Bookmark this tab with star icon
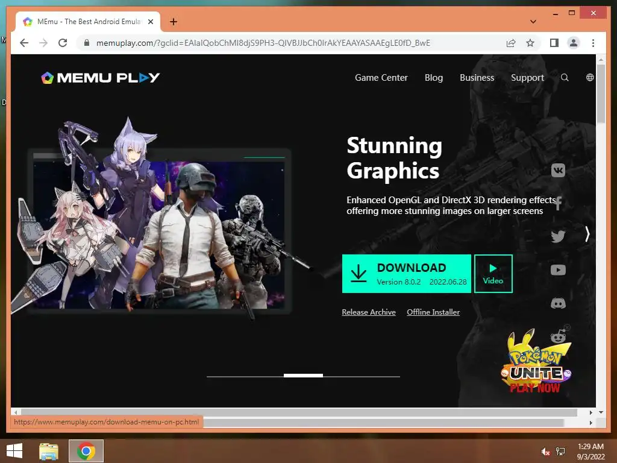This screenshot has width=617, height=463. pyautogui.click(x=530, y=43)
